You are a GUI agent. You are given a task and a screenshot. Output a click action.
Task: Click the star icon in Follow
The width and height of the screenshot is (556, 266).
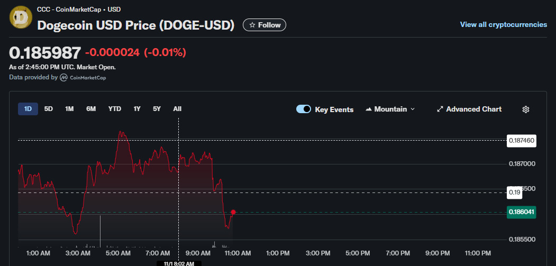pos(252,25)
